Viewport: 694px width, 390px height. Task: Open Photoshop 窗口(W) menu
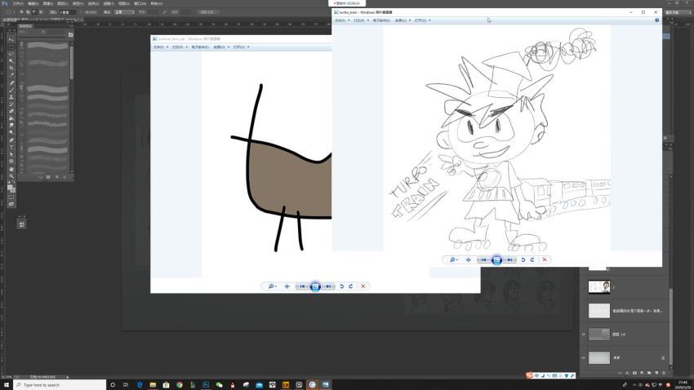coord(140,3)
